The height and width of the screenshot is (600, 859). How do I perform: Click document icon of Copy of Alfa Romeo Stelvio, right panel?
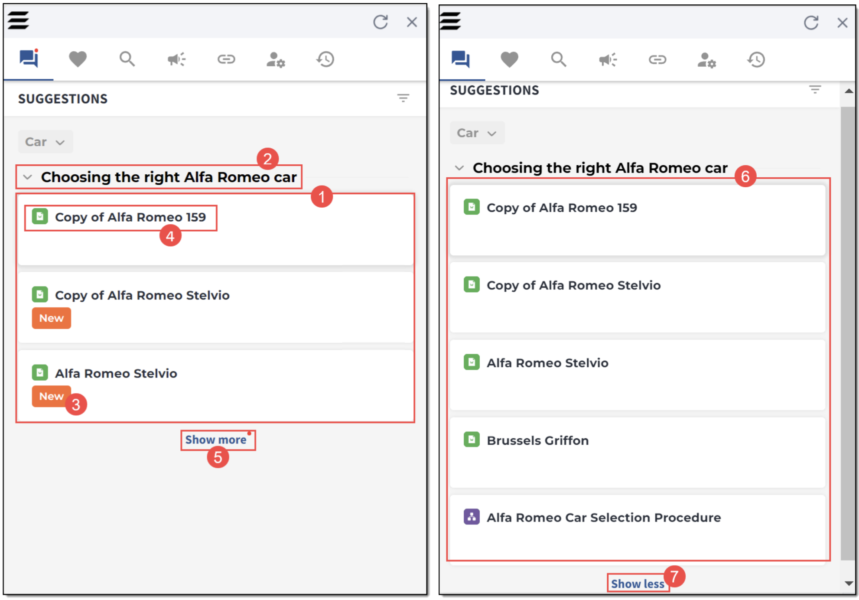[x=472, y=284]
